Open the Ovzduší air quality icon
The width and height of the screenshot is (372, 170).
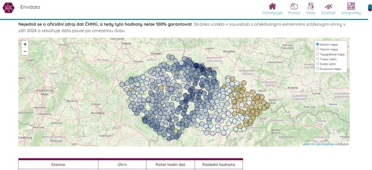(328, 6)
